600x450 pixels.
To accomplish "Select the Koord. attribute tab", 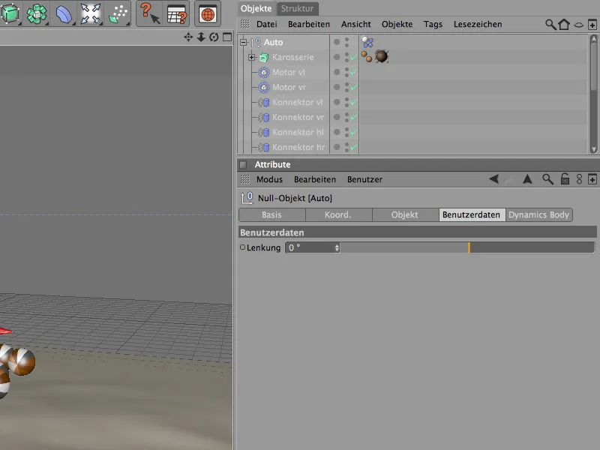I will coord(337,214).
